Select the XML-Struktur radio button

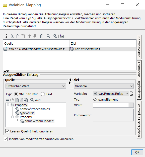pos(16,94)
